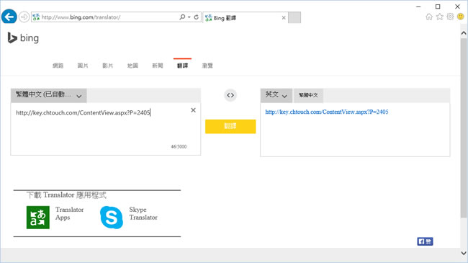This screenshot has height=263, width=468.
Task: Select the 翻譯 navigation item
Action: tap(182, 66)
